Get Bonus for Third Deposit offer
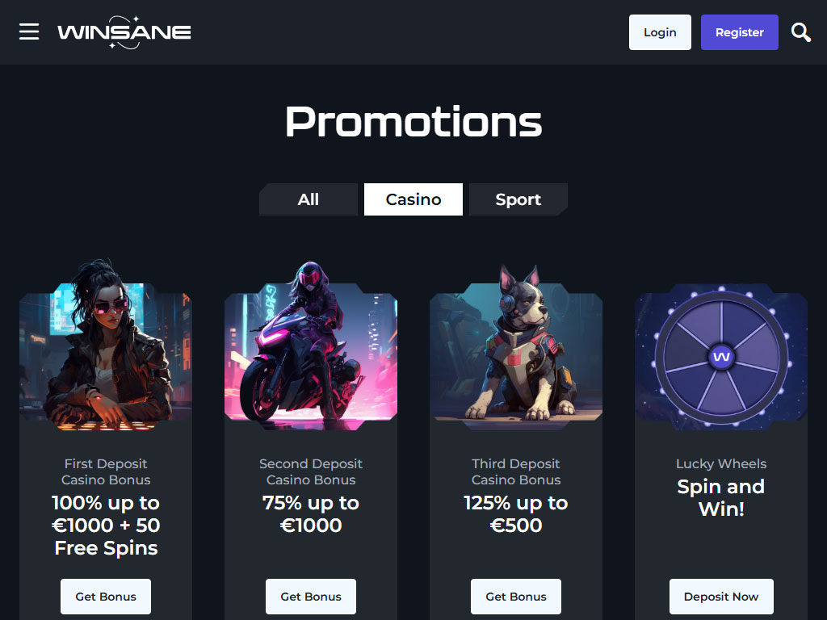 (x=516, y=597)
